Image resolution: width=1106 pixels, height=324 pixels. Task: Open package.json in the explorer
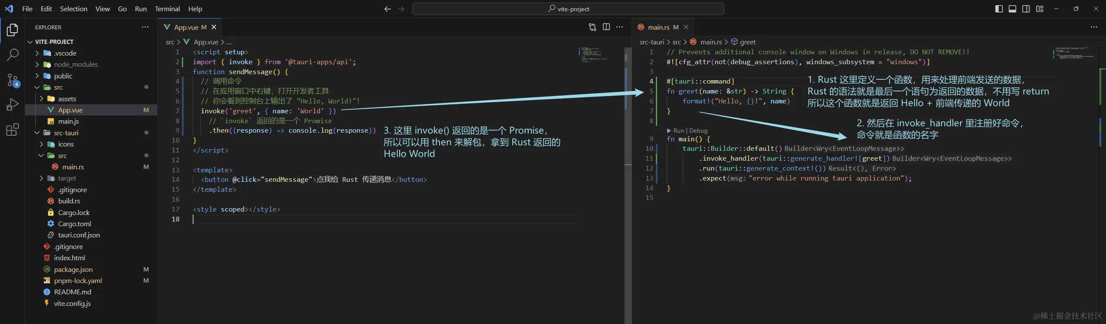91,269
